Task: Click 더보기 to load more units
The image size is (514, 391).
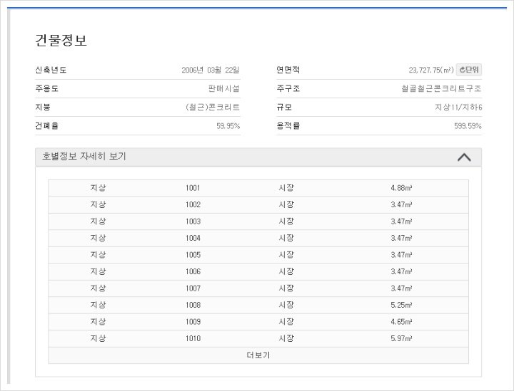Action: point(258,355)
